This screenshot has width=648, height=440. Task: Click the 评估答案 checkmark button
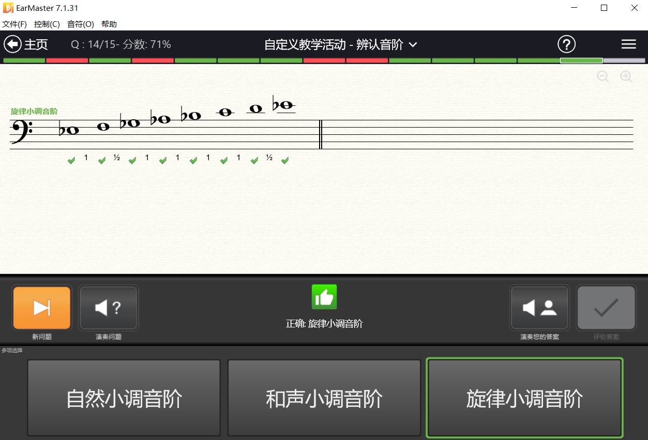click(606, 308)
